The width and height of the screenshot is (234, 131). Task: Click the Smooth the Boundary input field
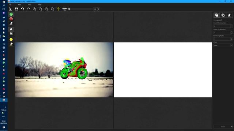[222, 26]
